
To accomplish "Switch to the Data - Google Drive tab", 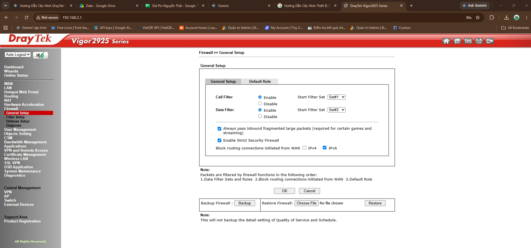I will click(108, 6).
